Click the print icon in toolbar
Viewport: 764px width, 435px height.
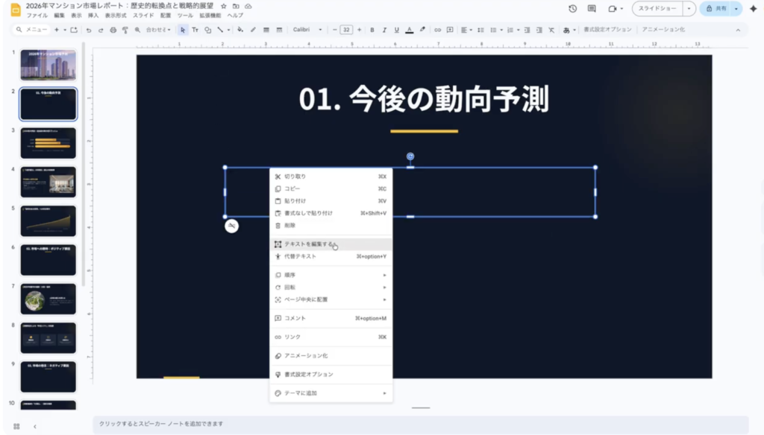pos(113,30)
